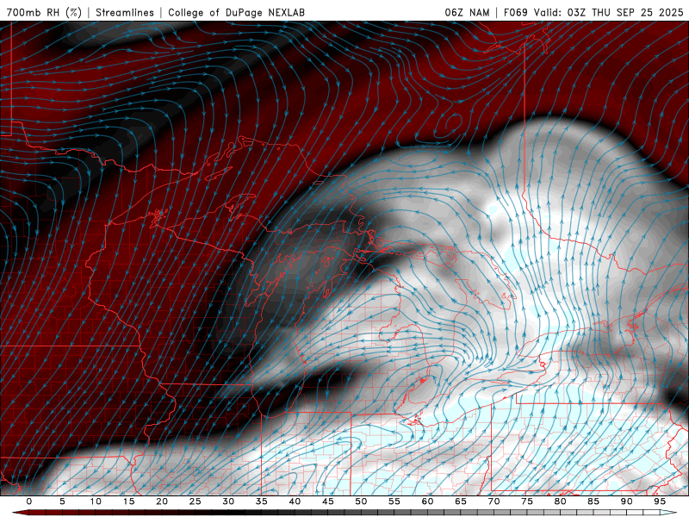Click the colorbar label '65'
This screenshot has width=689, height=517.
click(461, 501)
